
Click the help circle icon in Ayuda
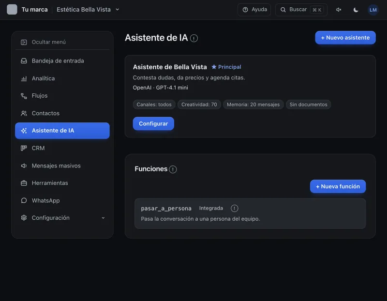[245, 10]
